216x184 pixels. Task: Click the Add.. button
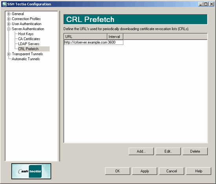pyautogui.click(x=141, y=151)
